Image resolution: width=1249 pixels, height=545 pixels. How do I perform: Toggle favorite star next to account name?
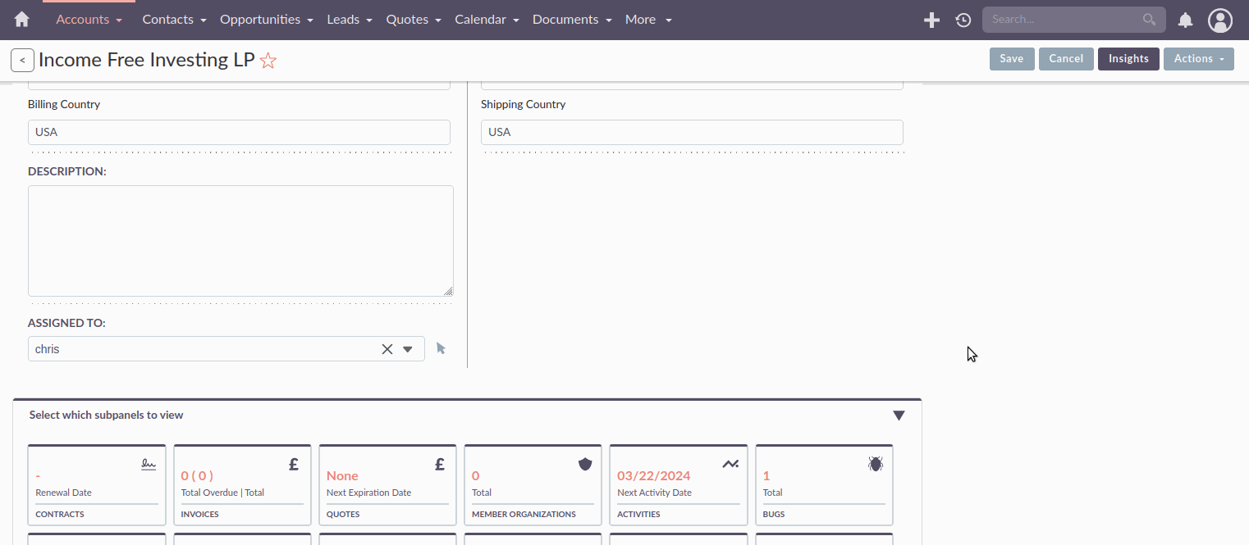pos(268,59)
